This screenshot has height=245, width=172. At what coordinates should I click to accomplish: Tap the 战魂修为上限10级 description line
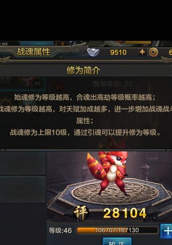(x=85, y=133)
